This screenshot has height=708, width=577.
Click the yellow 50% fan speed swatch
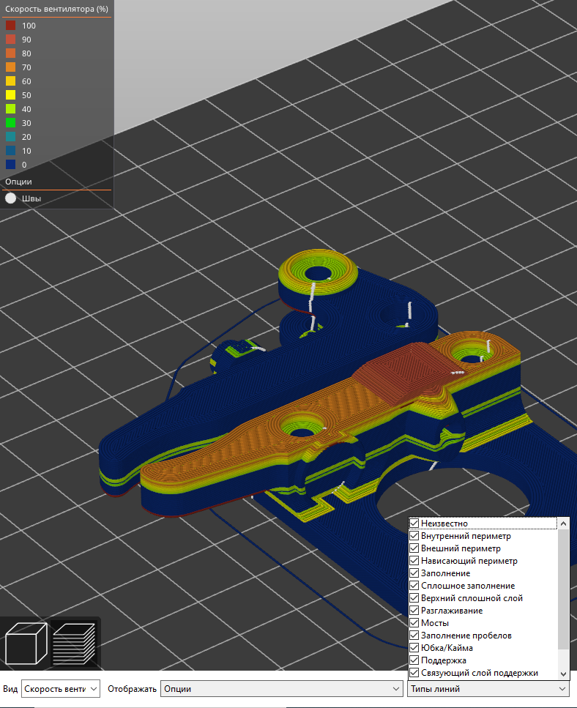[11, 95]
